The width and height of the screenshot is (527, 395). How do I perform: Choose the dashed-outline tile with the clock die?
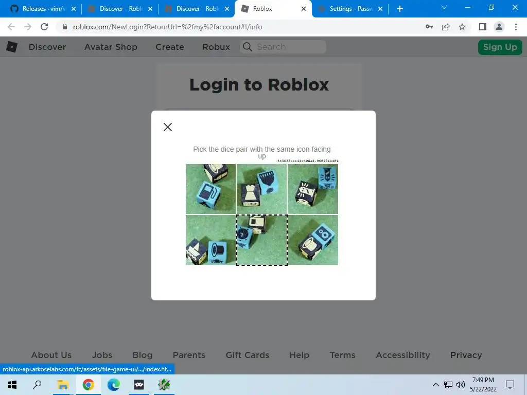262,240
